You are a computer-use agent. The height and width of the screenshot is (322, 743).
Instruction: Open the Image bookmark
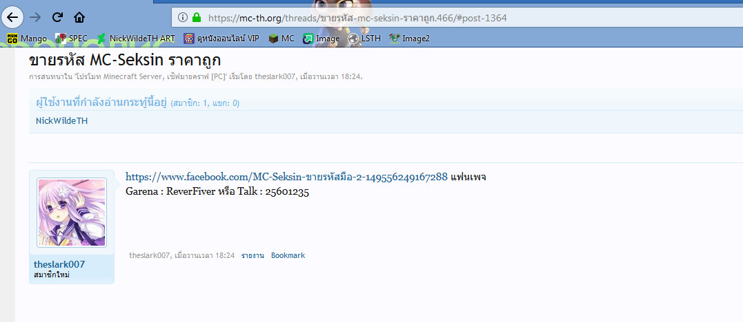321,39
